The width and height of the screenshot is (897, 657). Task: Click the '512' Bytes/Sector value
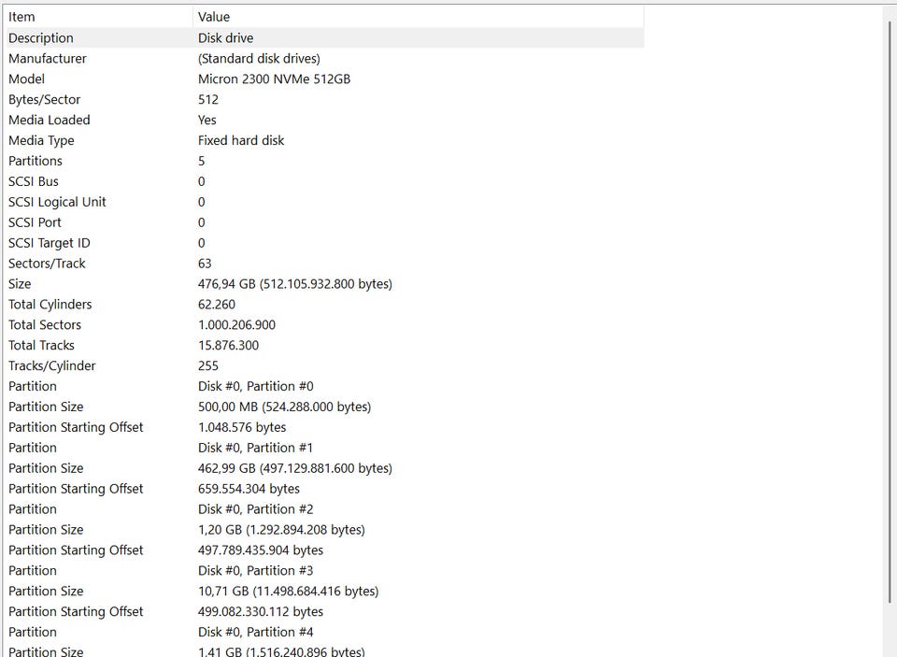(208, 100)
